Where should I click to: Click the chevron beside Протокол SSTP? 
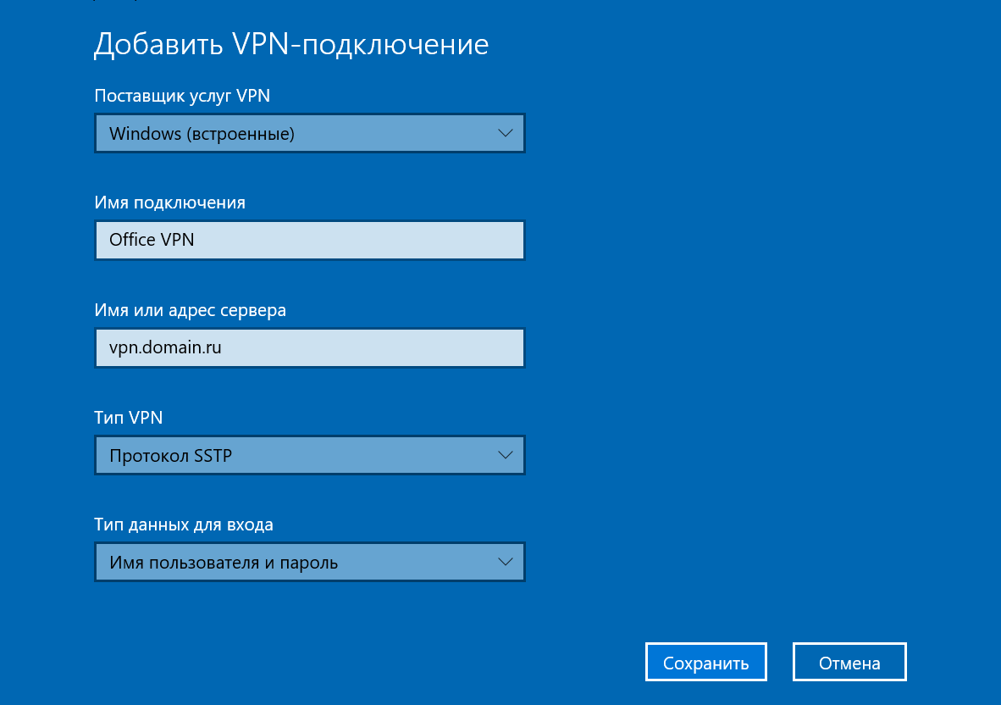pos(506,455)
